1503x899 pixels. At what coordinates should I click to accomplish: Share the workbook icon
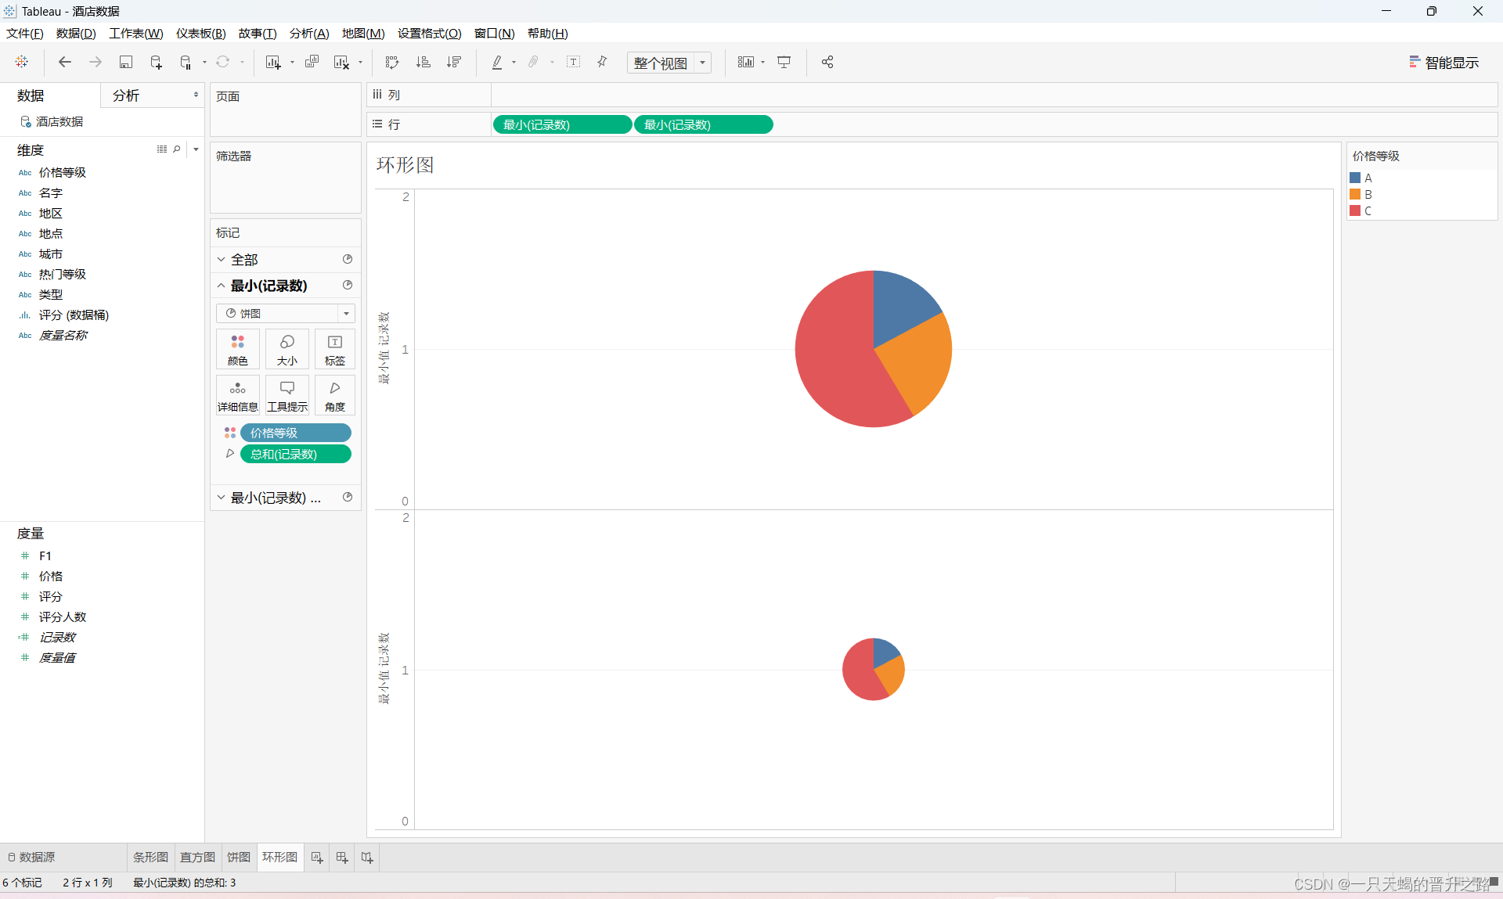[827, 62]
